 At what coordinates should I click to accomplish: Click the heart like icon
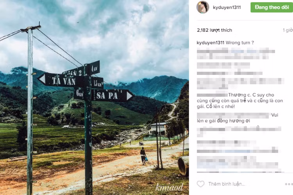(201, 184)
